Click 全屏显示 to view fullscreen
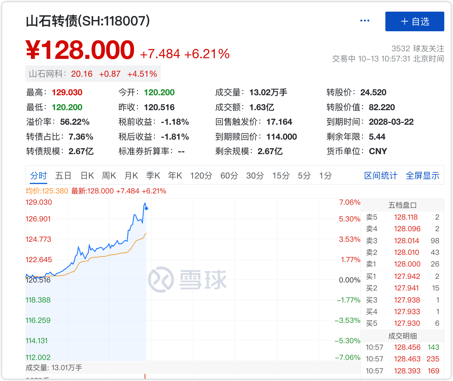 click(x=422, y=176)
